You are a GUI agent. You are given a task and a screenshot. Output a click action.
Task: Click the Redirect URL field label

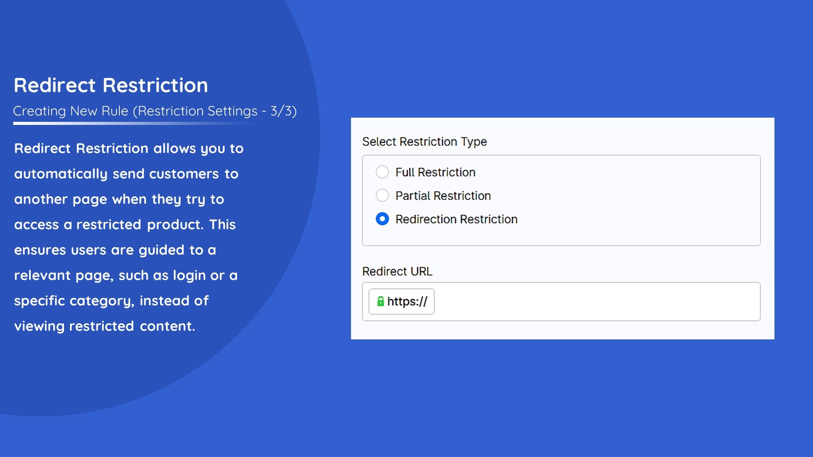coord(397,271)
